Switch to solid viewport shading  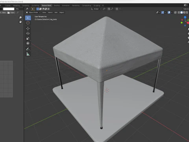pyautogui.click(x=182, y=13)
